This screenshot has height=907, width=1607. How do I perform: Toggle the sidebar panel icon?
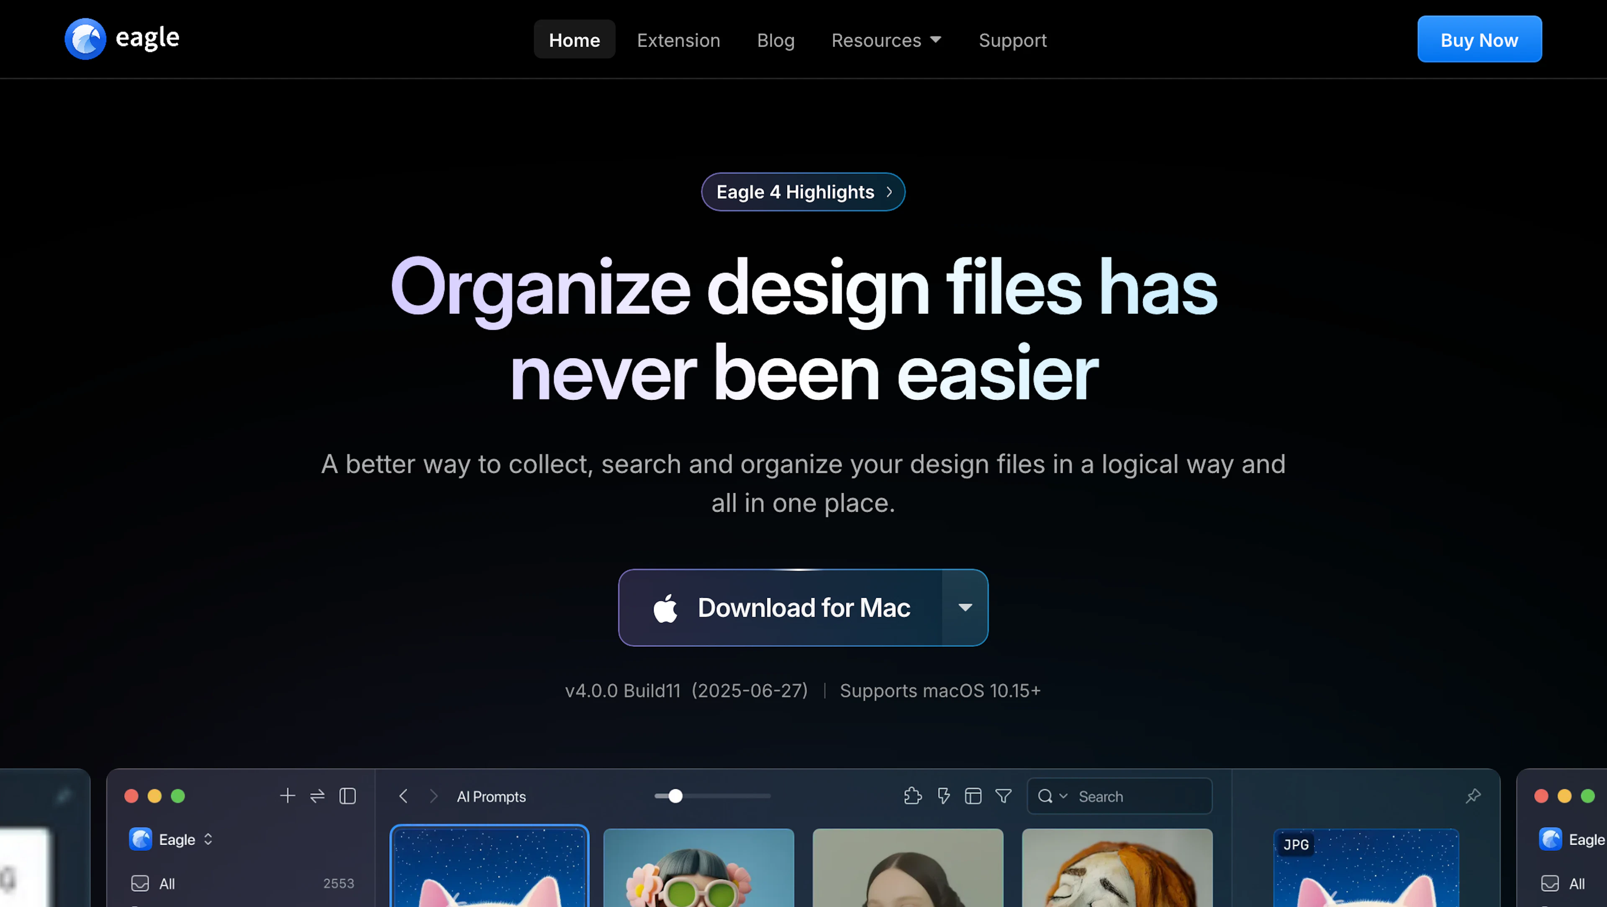(x=347, y=796)
